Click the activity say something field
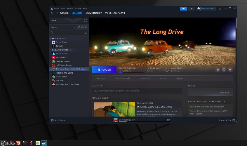Screen dimensions: 247x146 pyautogui.click(x=137, y=91)
